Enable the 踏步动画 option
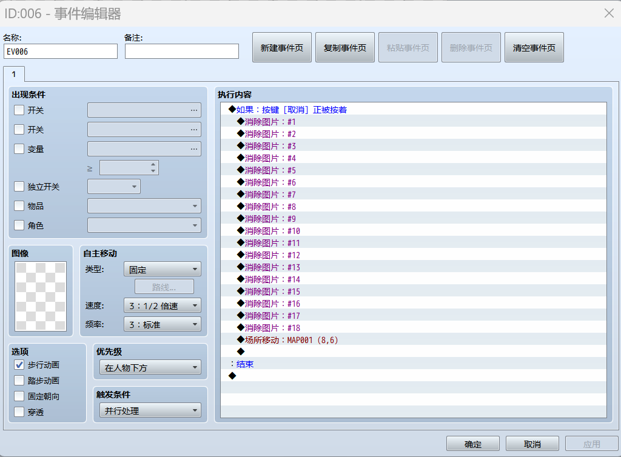621x457 pixels. [19, 381]
